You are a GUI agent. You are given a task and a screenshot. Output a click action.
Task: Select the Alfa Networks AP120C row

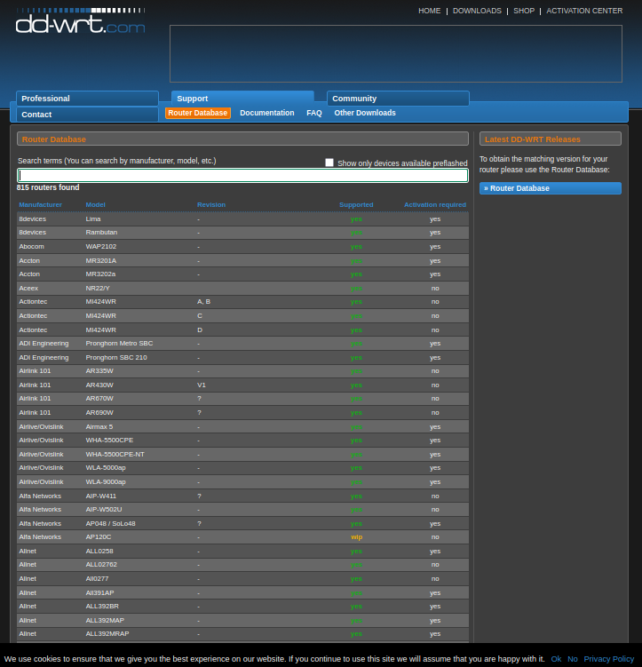click(242, 536)
